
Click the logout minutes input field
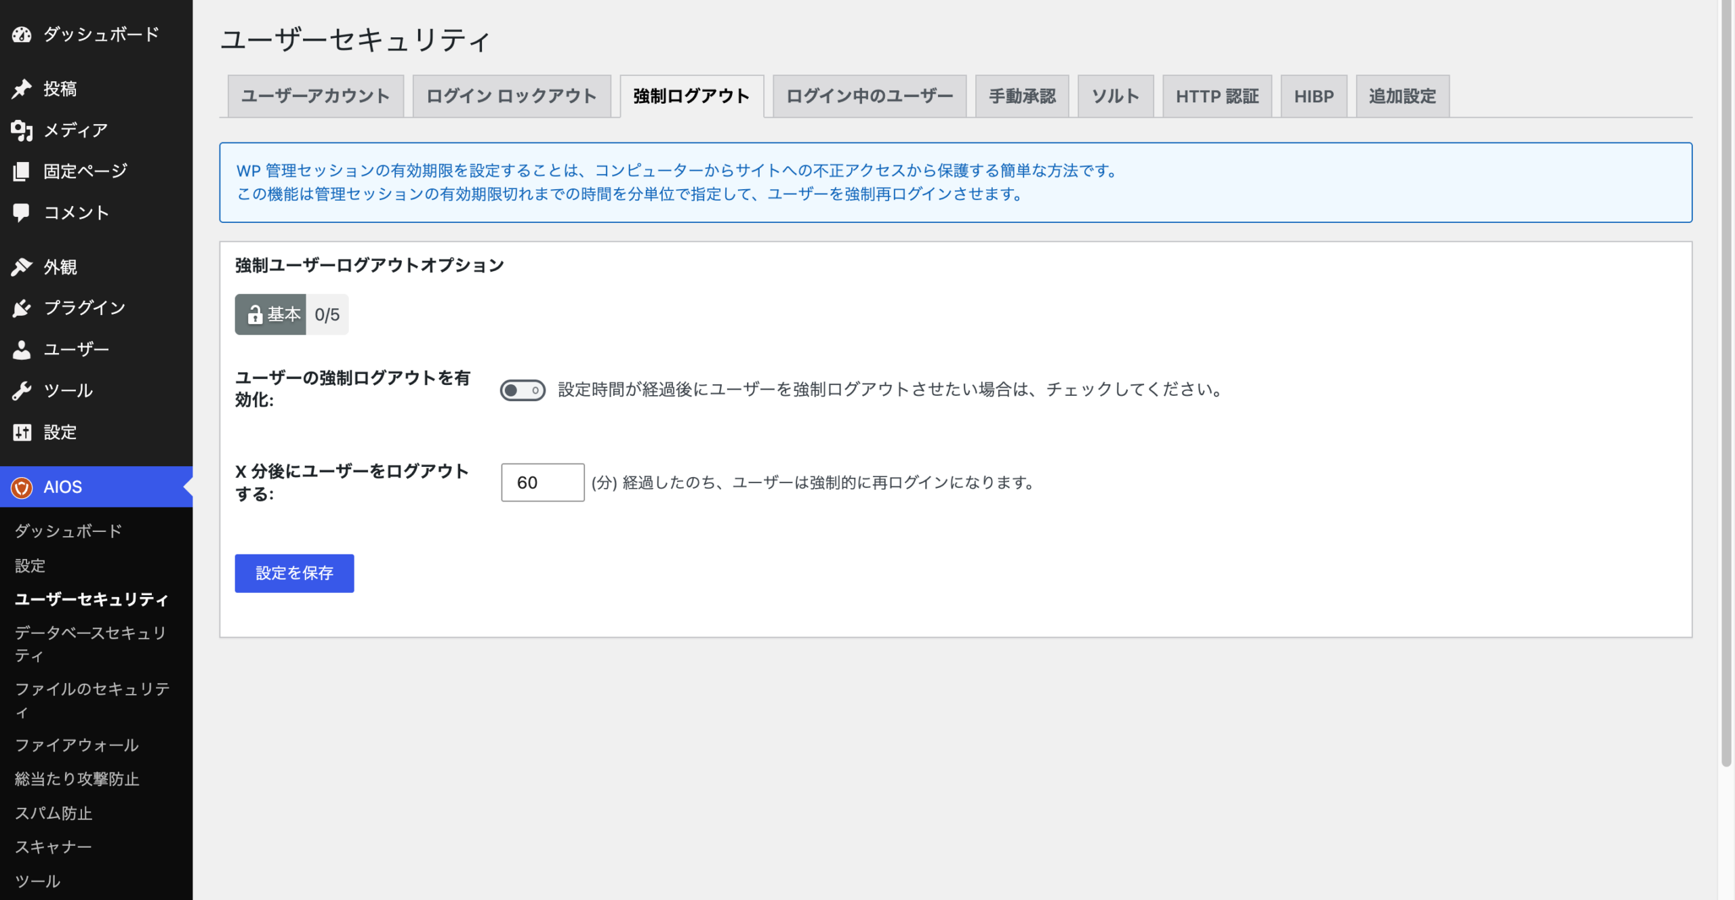click(543, 483)
